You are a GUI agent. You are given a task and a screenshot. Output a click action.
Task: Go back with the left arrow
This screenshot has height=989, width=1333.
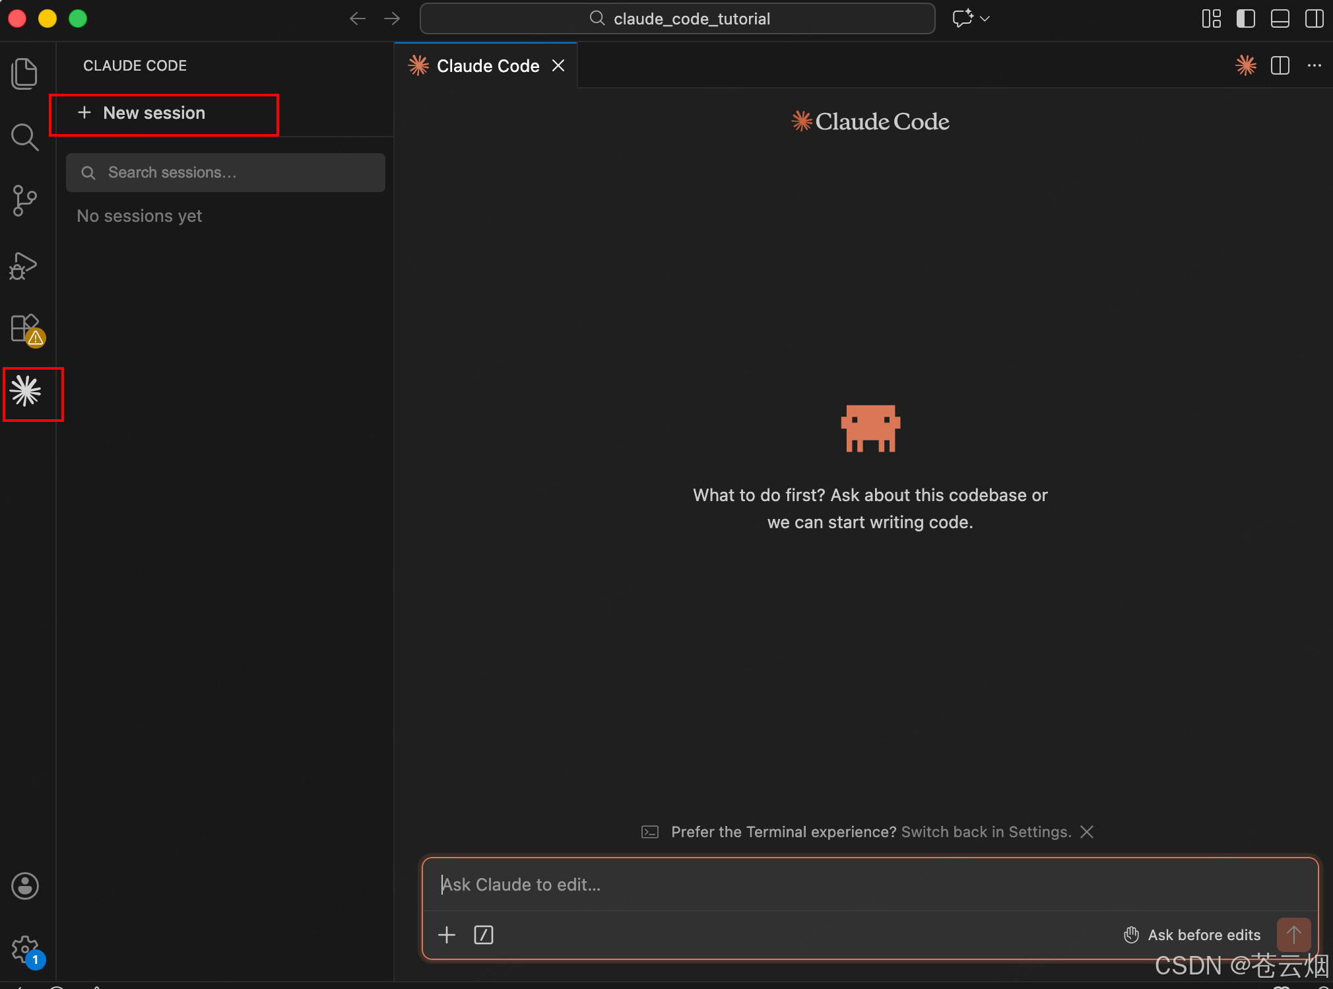357,18
